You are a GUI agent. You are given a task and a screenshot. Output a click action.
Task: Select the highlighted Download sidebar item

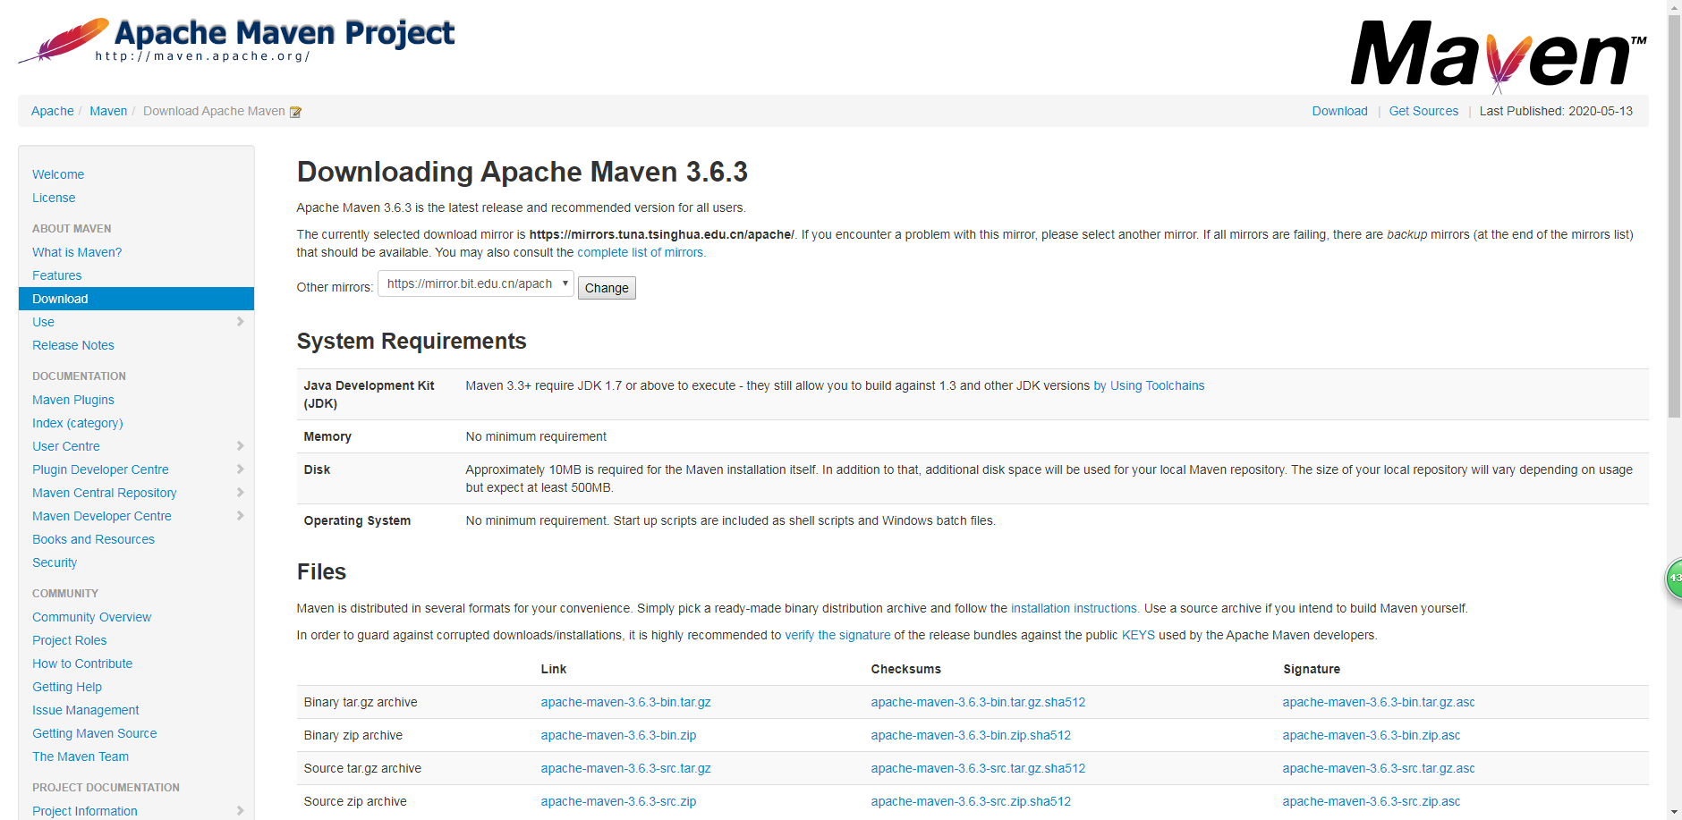tap(136, 299)
